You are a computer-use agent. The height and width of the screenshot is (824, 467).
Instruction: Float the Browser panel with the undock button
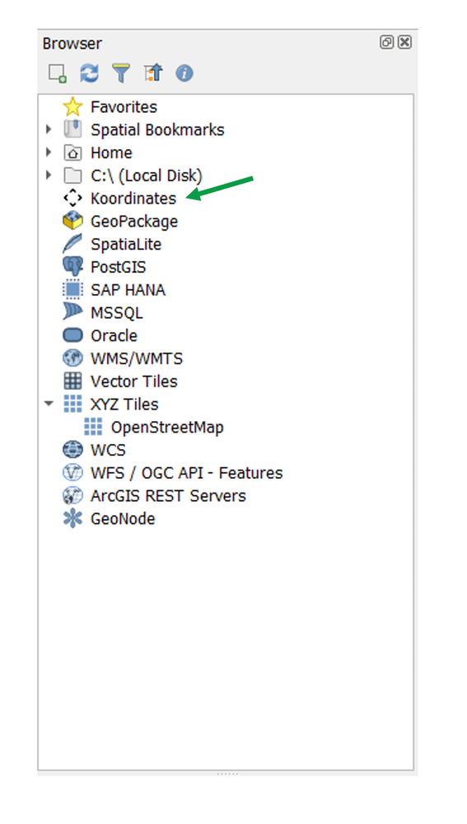pyautogui.click(x=386, y=42)
